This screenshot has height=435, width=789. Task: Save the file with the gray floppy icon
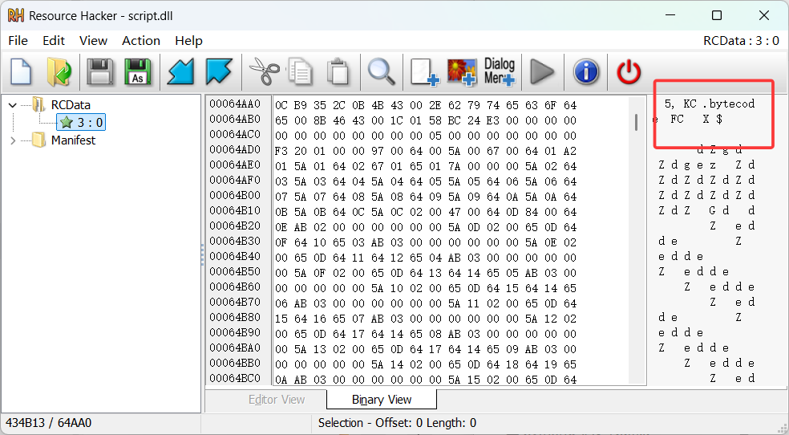pyautogui.click(x=100, y=71)
